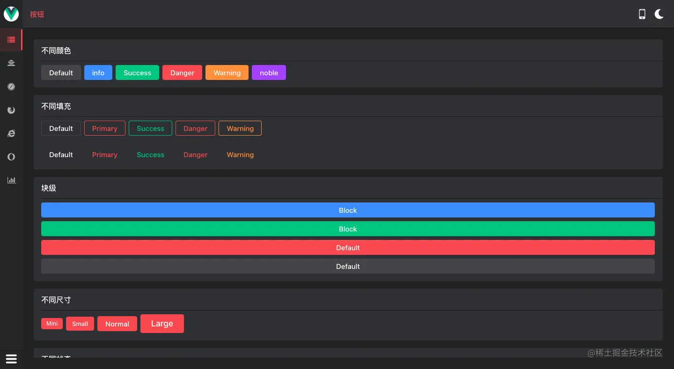This screenshot has height=369, width=674.
Task: Click the filled green Success button
Action: pos(137,72)
